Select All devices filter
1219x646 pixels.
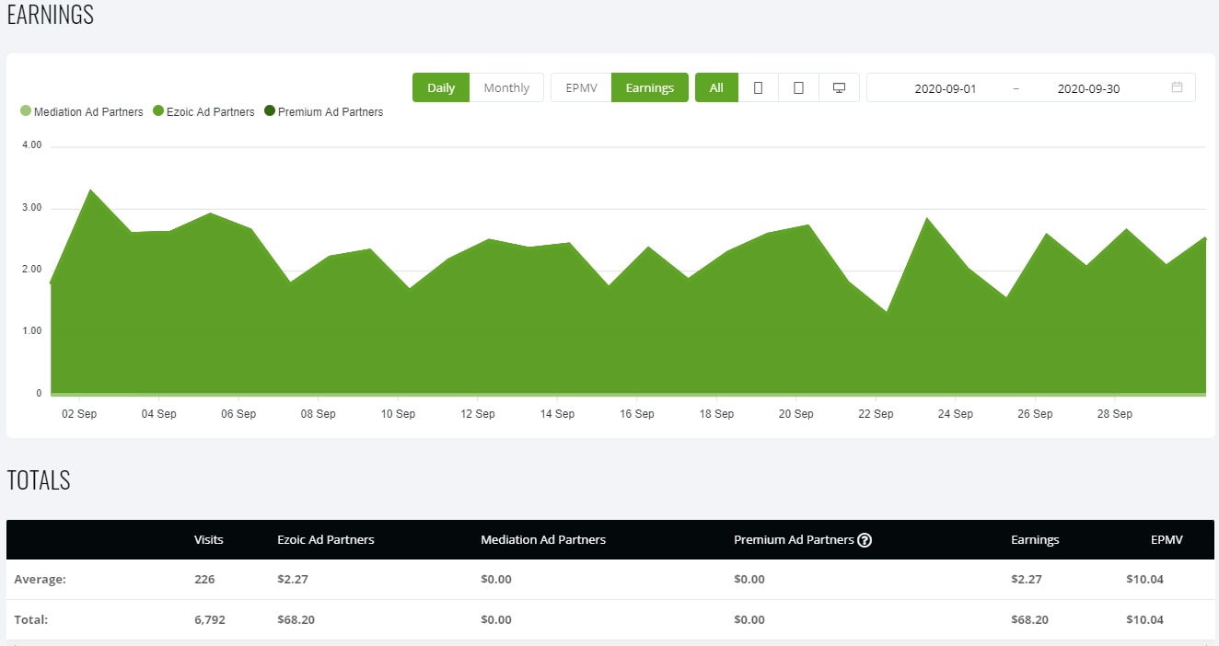click(716, 87)
